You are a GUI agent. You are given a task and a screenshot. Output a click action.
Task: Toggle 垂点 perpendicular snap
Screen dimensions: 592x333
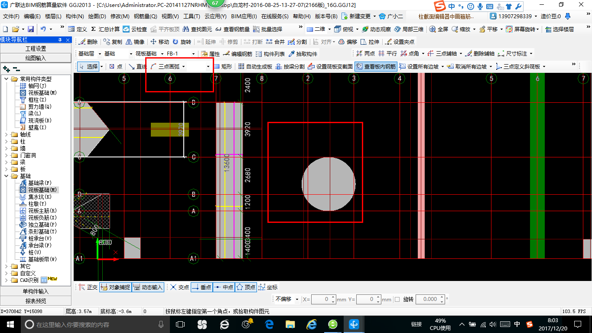(x=201, y=287)
